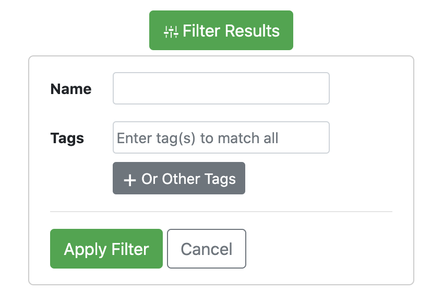
Task: Click the sliders icon on Filter Results
Action: [x=171, y=31]
